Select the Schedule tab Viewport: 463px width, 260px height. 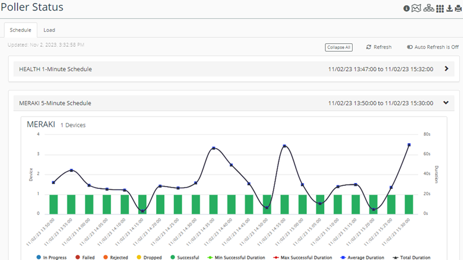tap(20, 30)
